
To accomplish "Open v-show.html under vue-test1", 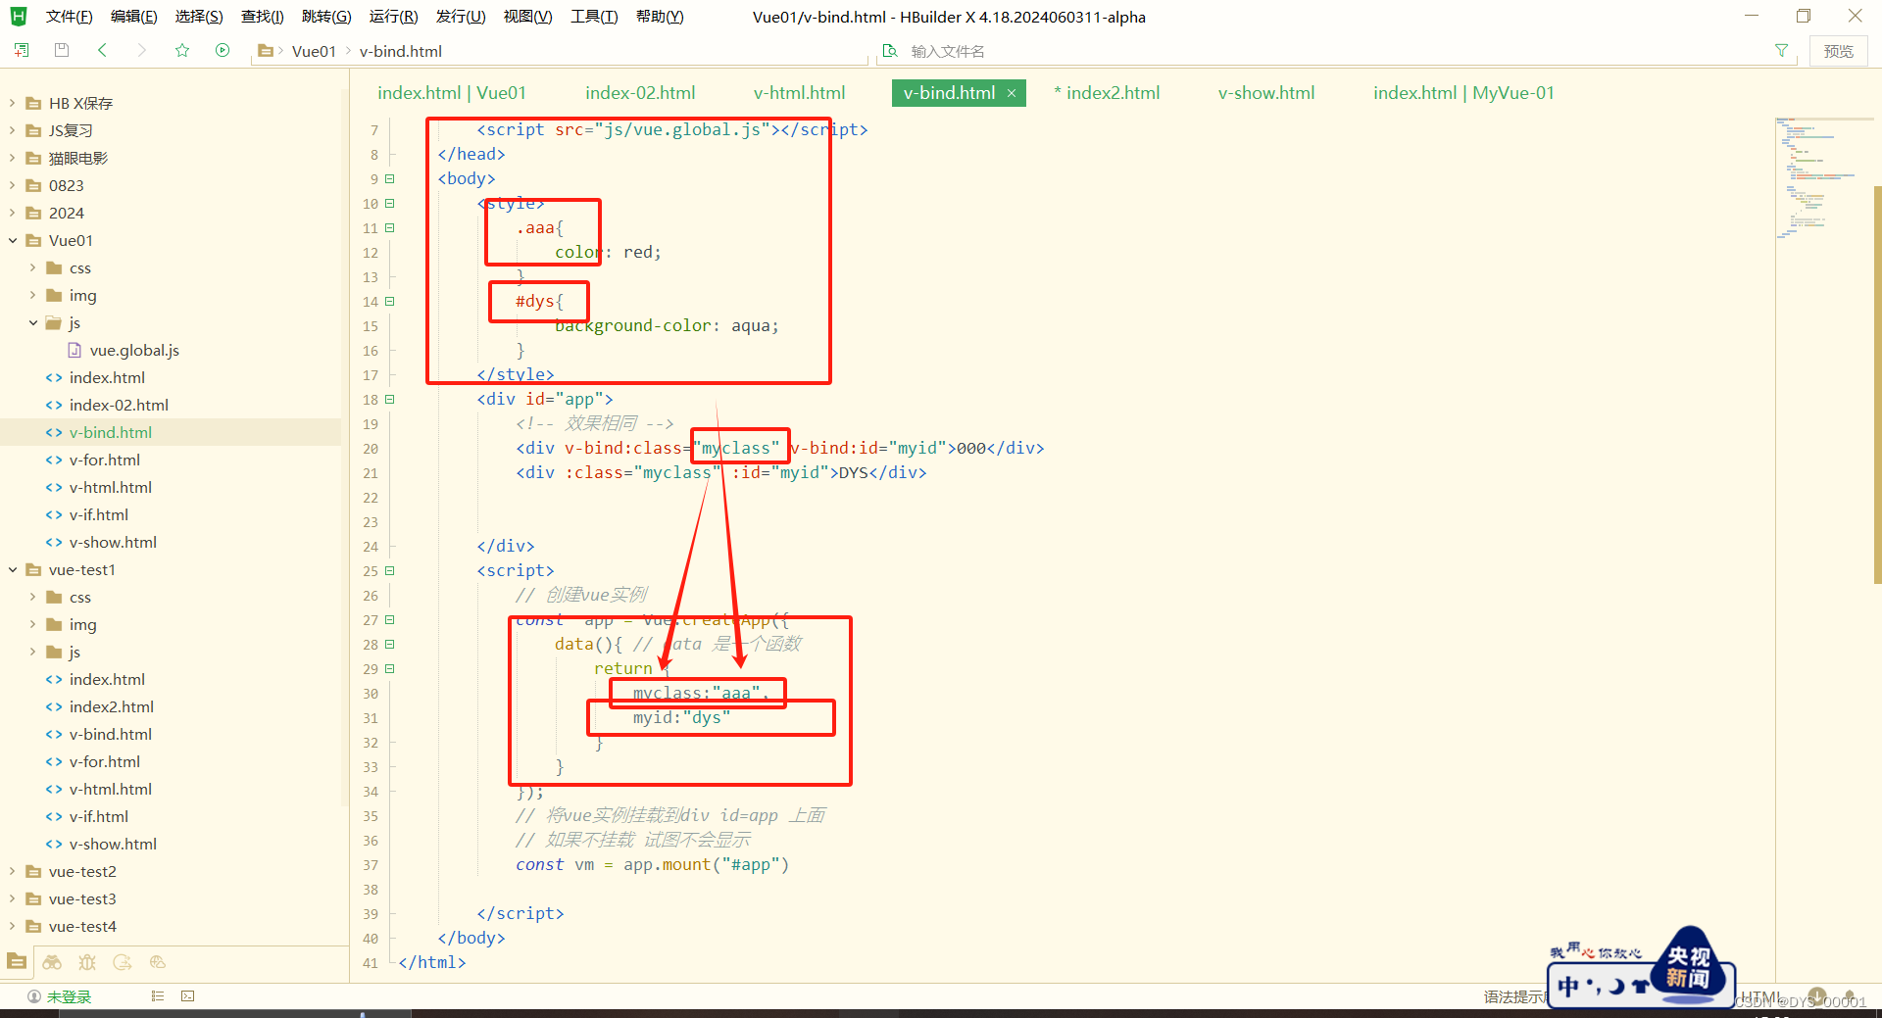I will tap(113, 844).
